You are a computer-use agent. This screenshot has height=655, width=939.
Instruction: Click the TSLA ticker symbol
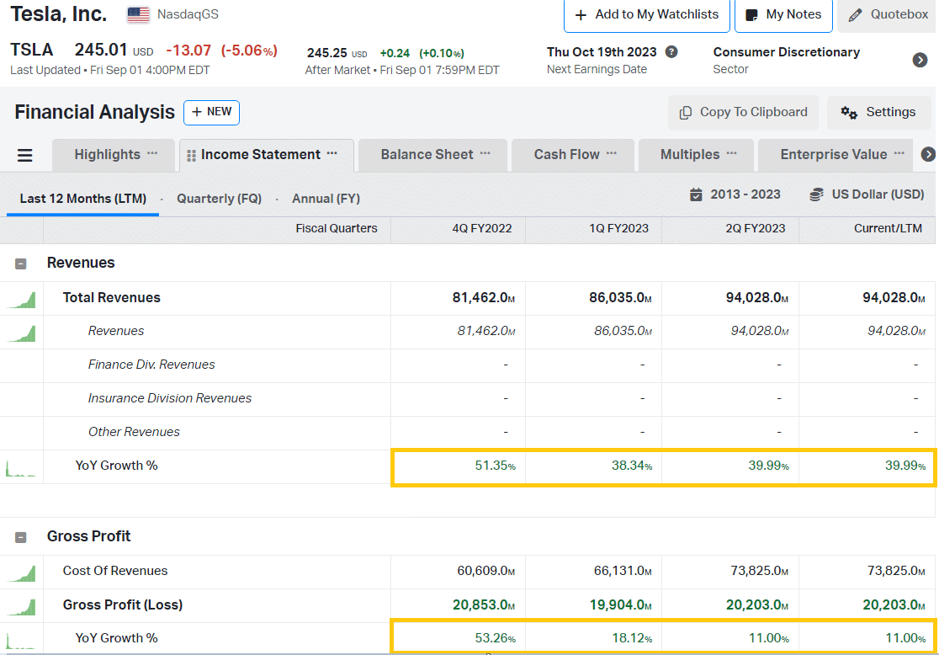click(32, 50)
